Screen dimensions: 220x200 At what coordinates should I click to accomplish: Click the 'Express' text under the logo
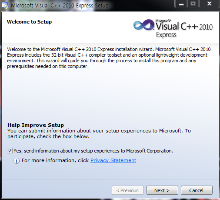(x=166, y=35)
